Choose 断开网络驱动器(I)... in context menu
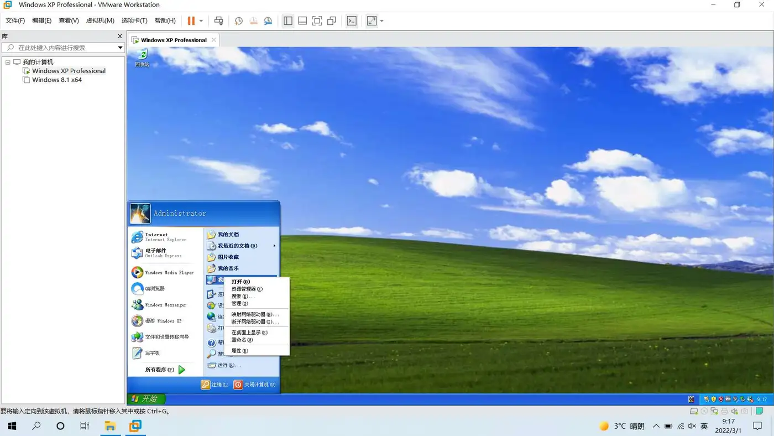This screenshot has height=436, width=774. click(257, 321)
